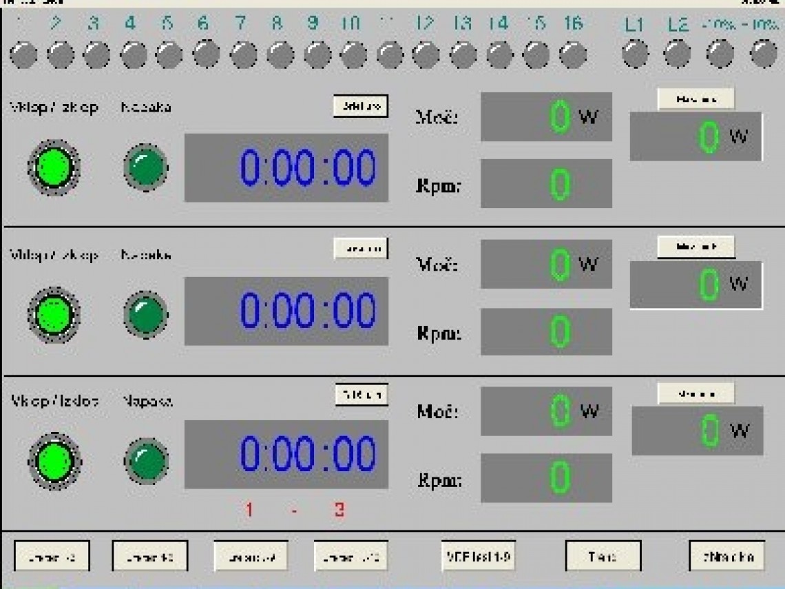
Task: Click small button above middle panel timer
Action: 361,249
